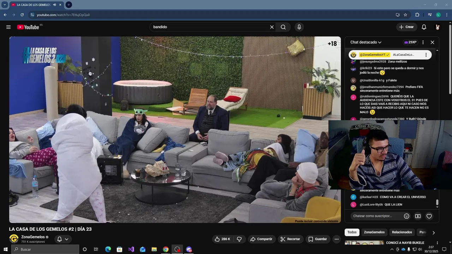Screen dimensions: 452x254
Task: Click the address bar URL
Action: pos(63,15)
